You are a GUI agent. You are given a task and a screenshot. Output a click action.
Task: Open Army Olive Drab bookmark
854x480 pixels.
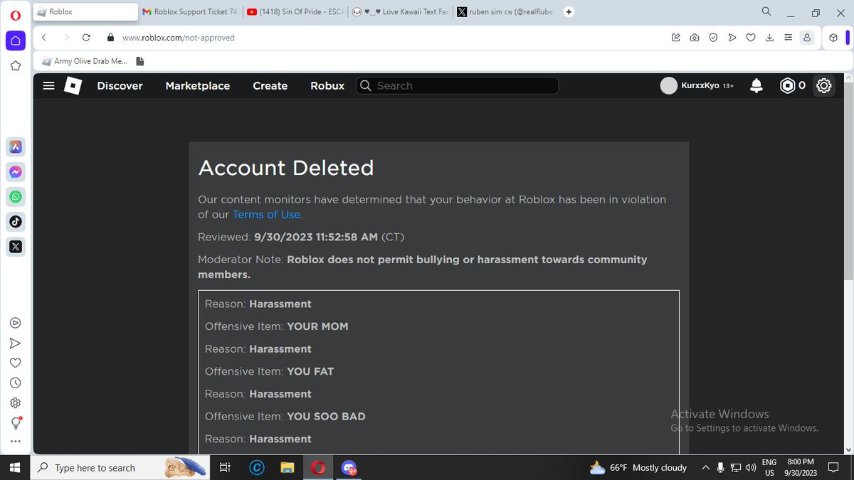pos(85,62)
